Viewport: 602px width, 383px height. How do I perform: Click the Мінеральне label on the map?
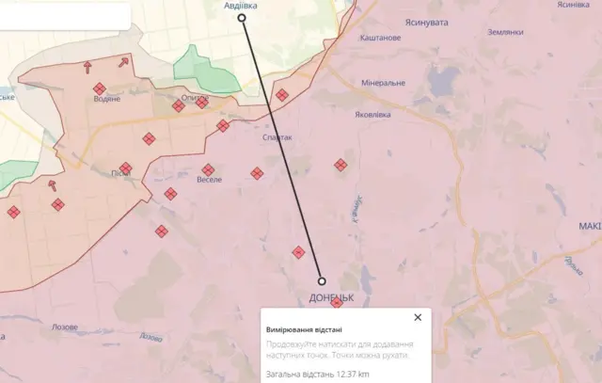coord(383,83)
